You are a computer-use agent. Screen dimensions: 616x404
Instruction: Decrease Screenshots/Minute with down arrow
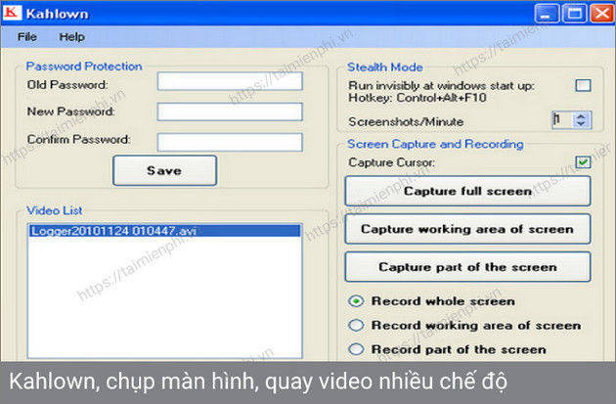coord(583,124)
